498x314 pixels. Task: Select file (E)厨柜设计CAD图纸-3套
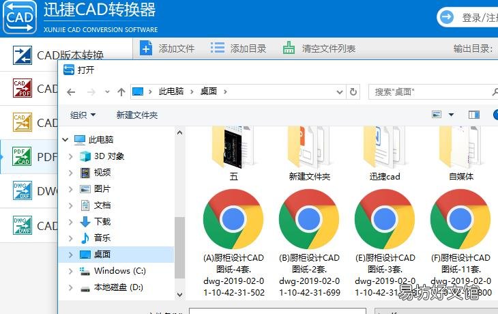click(385, 244)
